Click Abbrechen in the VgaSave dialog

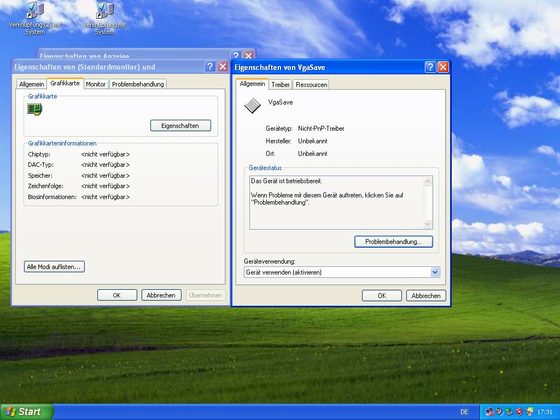(x=425, y=296)
